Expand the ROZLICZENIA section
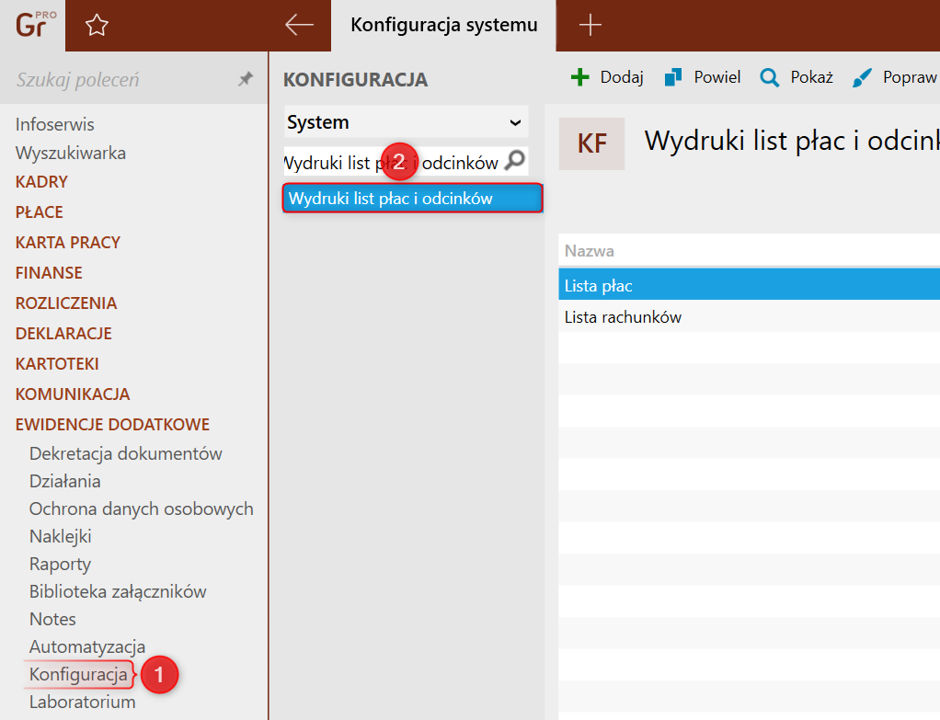This screenshot has height=720, width=940. click(x=66, y=303)
